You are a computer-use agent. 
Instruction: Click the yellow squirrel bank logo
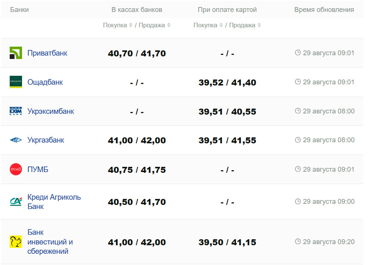tap(16, 242)
